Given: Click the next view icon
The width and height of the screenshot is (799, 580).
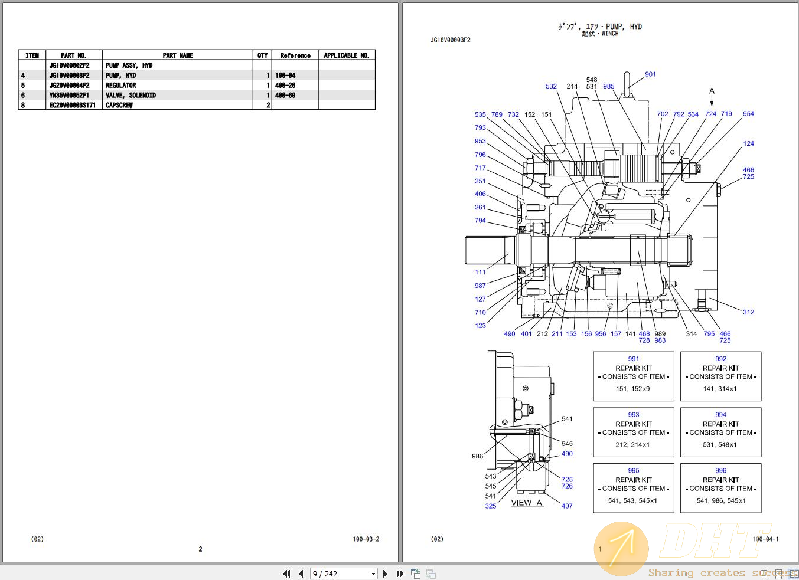Looking at the screenshot, I should click(x=431, y=574).
